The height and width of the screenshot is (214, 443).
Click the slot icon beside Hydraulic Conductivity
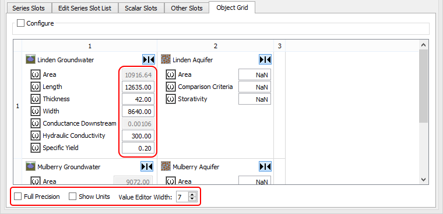pos(36,136)
